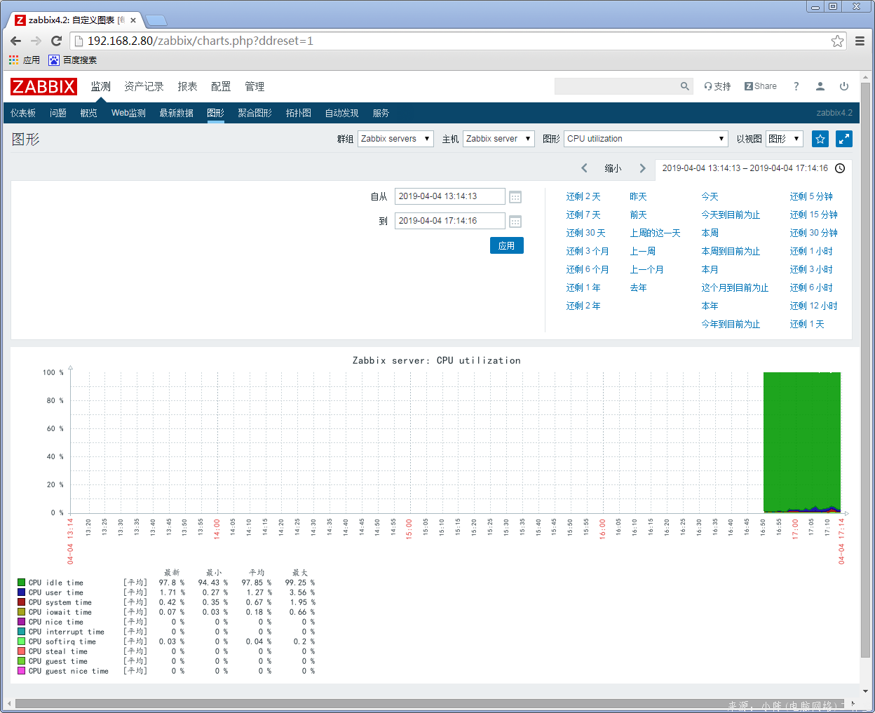The height and width of the screenshot is (713, 875).
Task: Click CPU idle time green swatch
Action: point(21,583)
